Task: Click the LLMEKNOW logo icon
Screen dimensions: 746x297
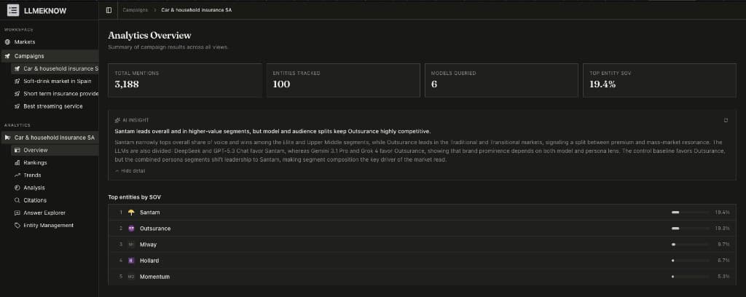Action: pos(13,9)
